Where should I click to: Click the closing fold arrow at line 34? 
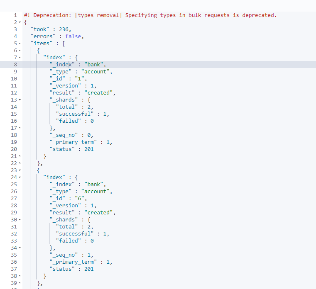pos(20,248)
